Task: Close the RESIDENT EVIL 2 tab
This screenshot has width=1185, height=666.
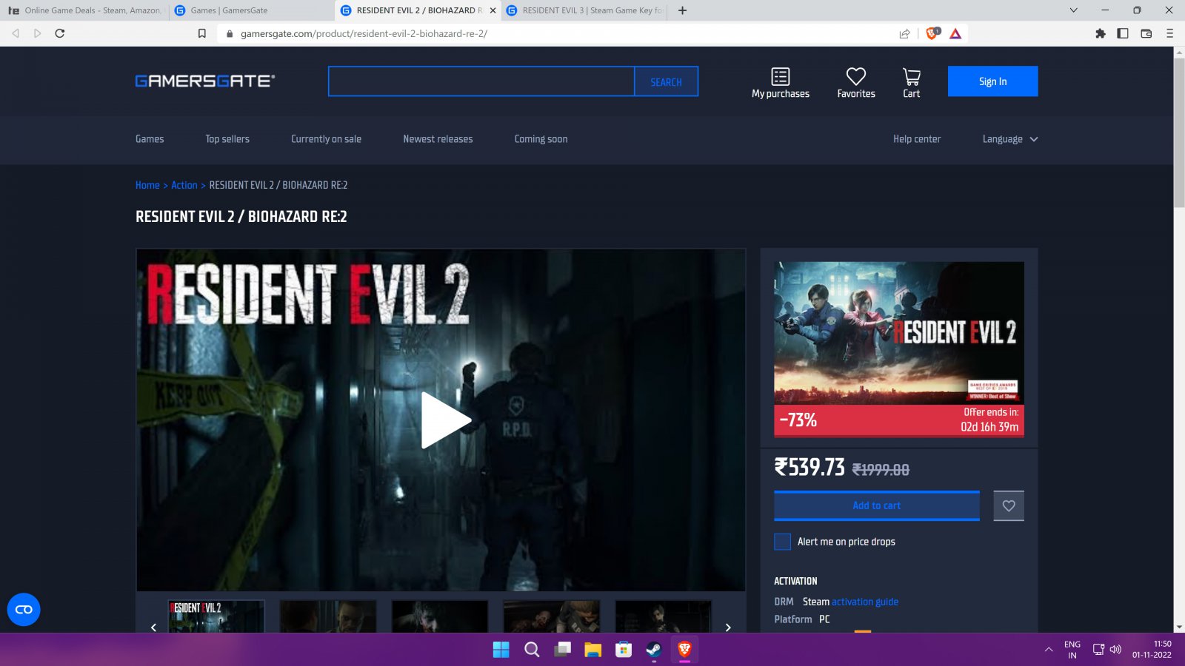Action: [493, 10]
